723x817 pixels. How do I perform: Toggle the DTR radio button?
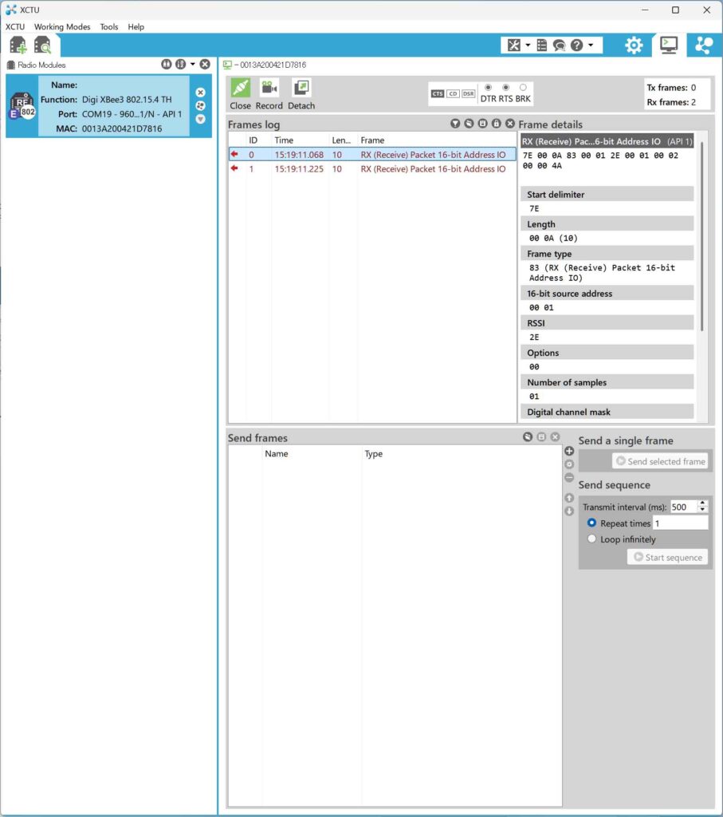tap(489, 88)
